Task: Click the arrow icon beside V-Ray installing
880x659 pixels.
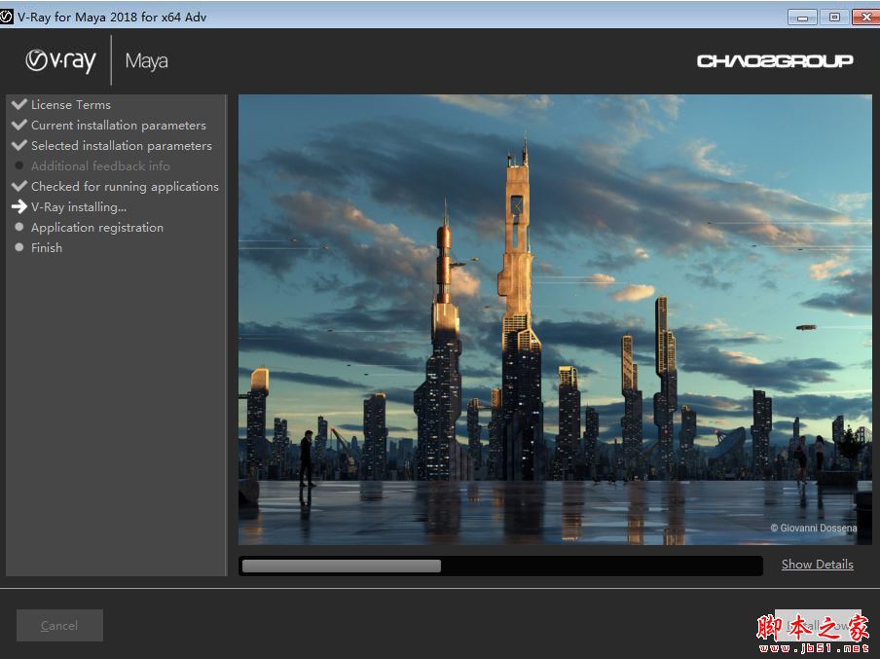Action: coord(19,206)
